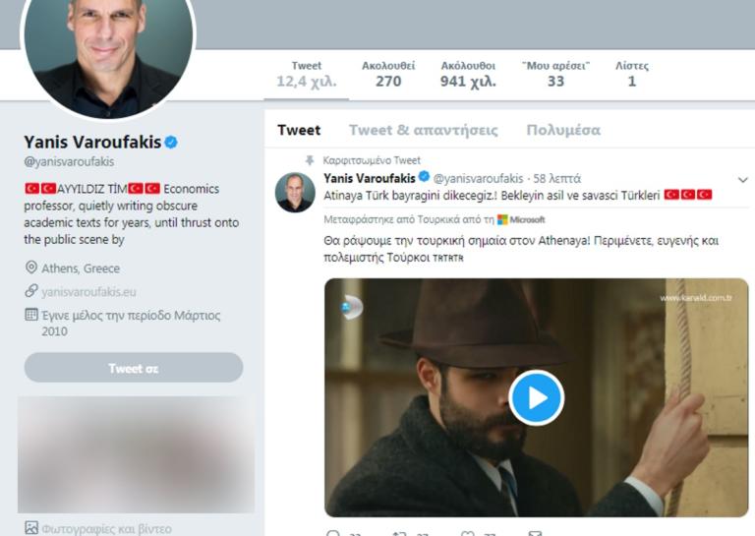Expand the tweet options chevron

(x=743, y=180)
